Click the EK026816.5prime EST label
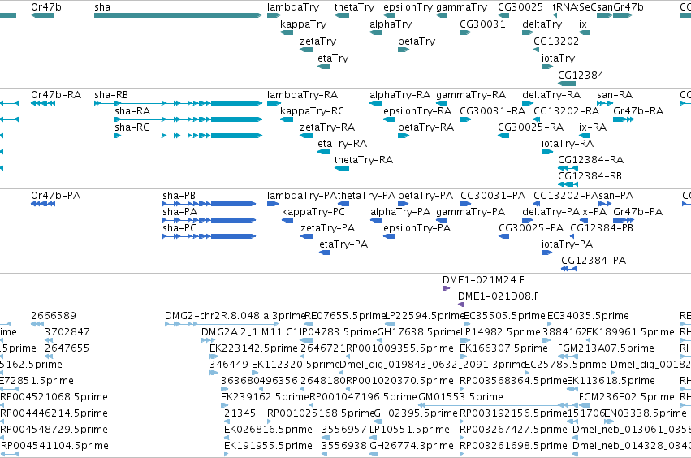This screenshot has width=691, height=458. point(268,430)
